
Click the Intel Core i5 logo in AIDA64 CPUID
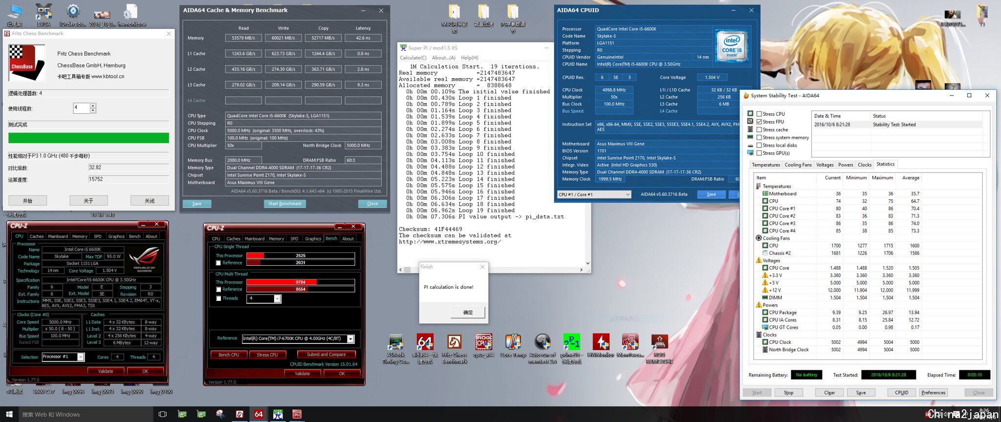(732, 46)
